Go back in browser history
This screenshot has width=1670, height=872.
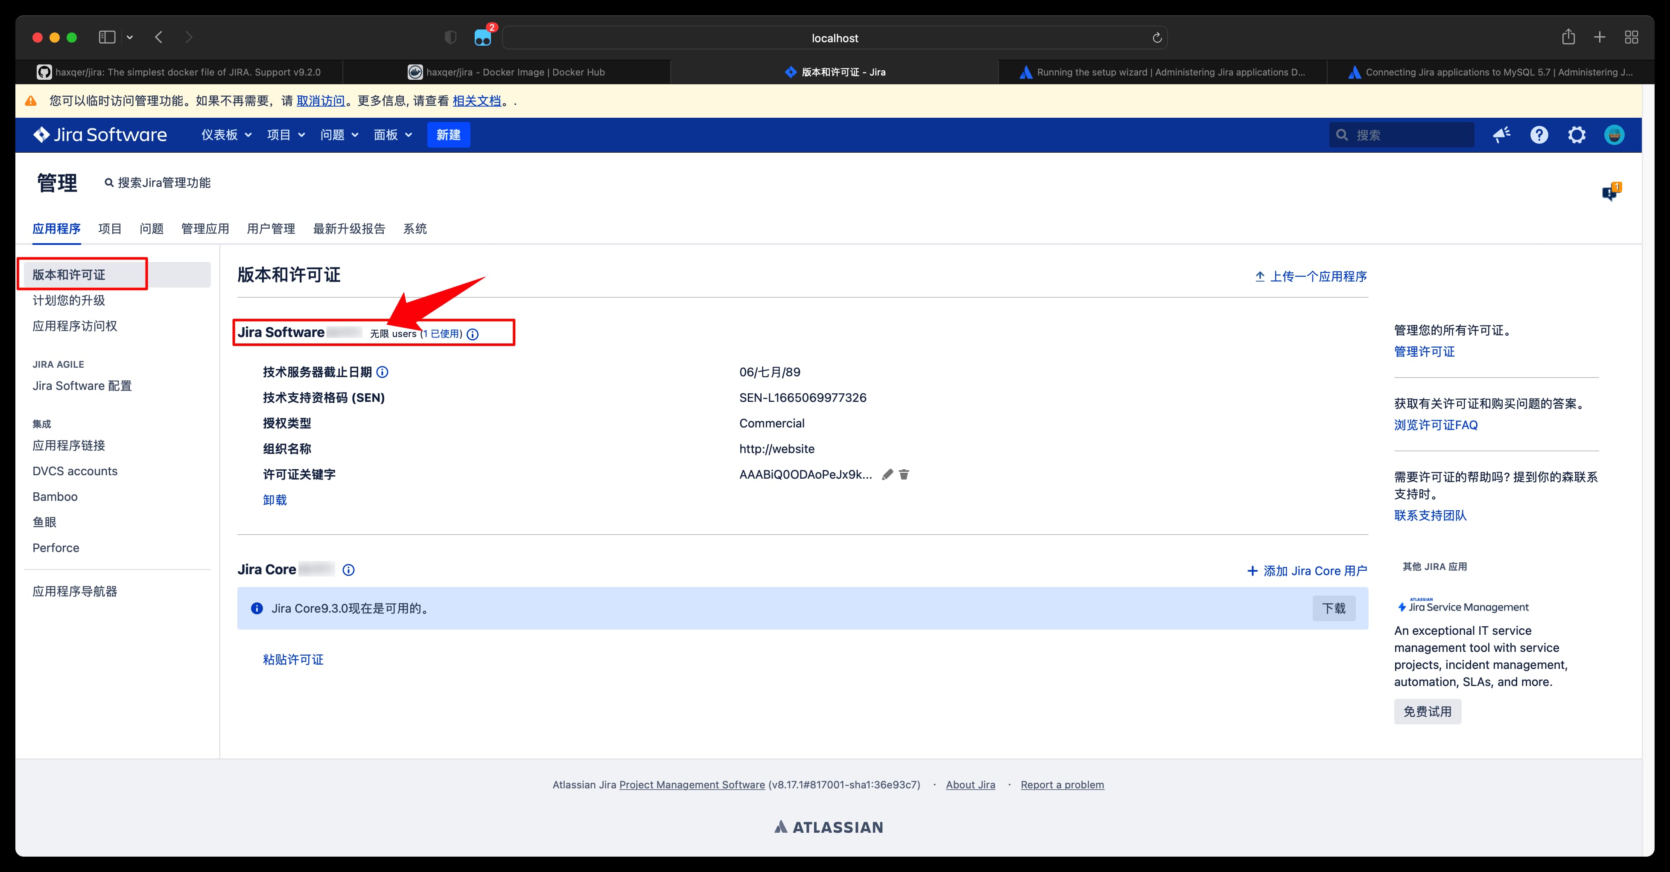[159, 38]
